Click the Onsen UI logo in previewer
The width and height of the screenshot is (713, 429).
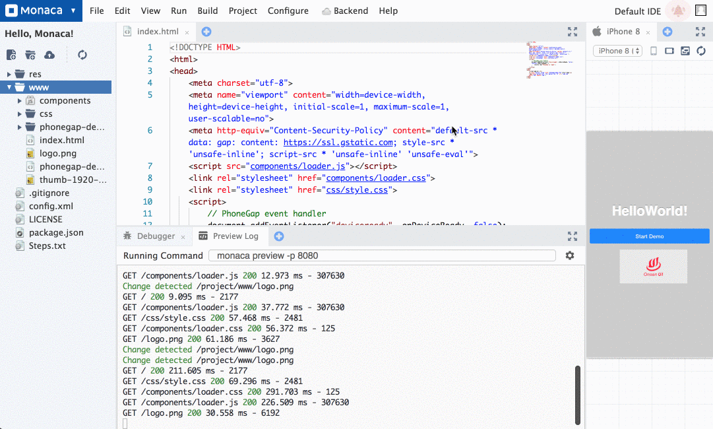click(x=654, y=267)
